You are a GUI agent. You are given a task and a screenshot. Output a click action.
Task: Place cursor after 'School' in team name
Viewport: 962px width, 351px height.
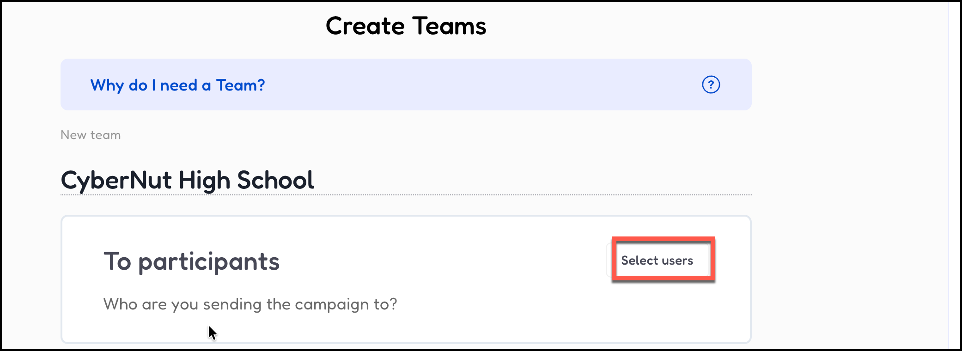[315, 180]
